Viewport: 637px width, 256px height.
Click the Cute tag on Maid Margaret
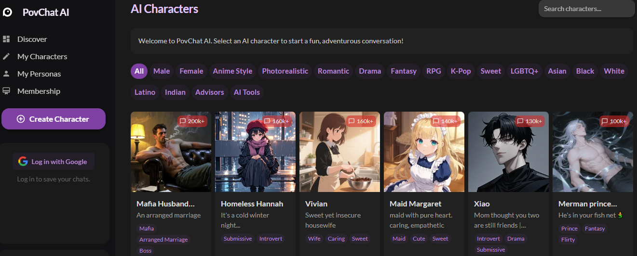(419, 239)
